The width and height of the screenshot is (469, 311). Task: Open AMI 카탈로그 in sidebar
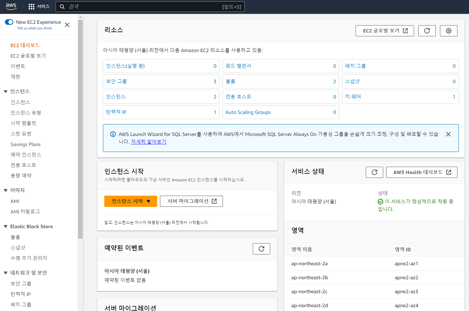tap(25, 212)
